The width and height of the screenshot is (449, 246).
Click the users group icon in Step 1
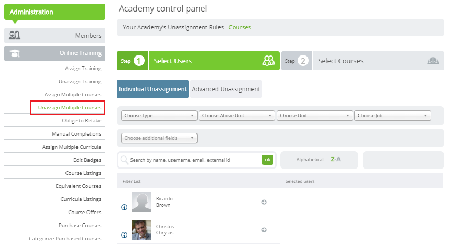[x=269, y=61]
